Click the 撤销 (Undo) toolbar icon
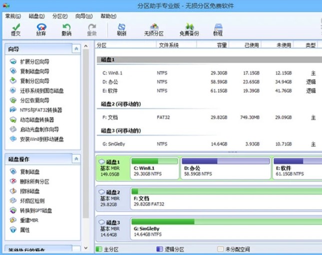 [66, 29]
